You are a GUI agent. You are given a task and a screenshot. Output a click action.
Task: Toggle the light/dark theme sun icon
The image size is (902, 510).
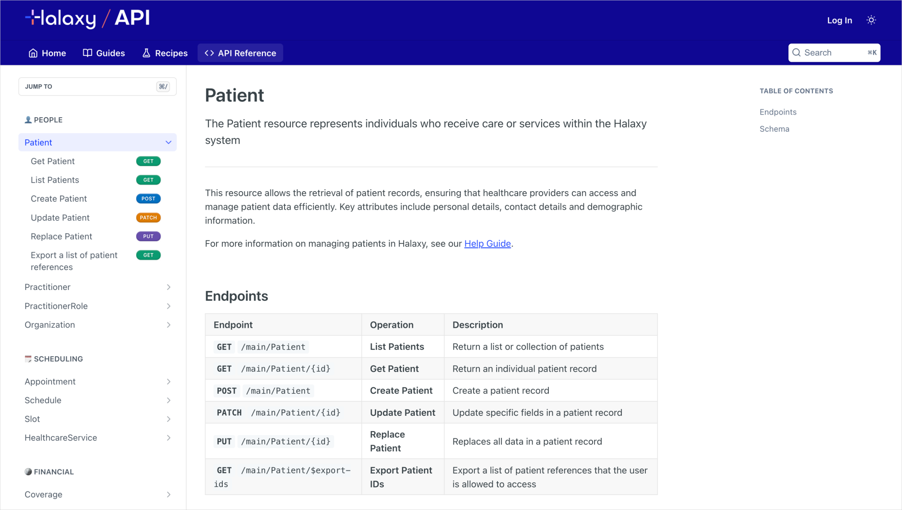click(x=871, y=20)
